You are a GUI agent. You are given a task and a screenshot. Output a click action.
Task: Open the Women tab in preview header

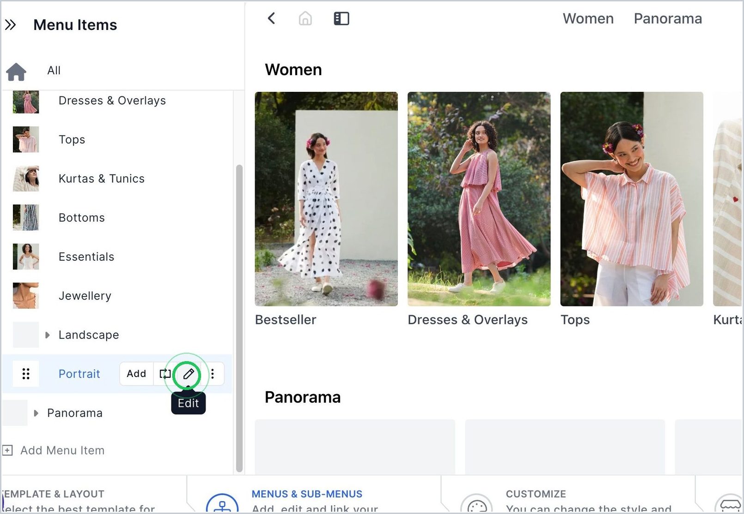pos(588,18)
